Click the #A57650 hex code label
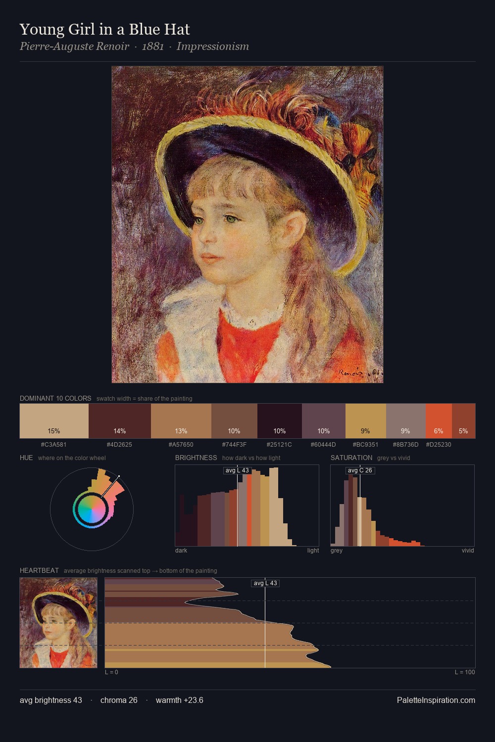495x742 pixels. pyautogui.click(x=181, y=445)
